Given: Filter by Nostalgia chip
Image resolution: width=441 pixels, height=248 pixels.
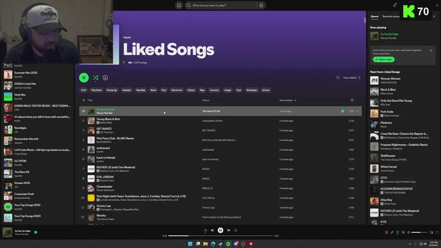Looking at the screenshot, I should tap(252, 90).
